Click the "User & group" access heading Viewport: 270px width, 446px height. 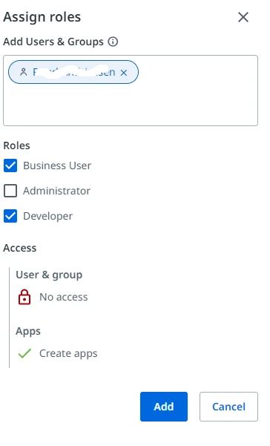[49, 275]
